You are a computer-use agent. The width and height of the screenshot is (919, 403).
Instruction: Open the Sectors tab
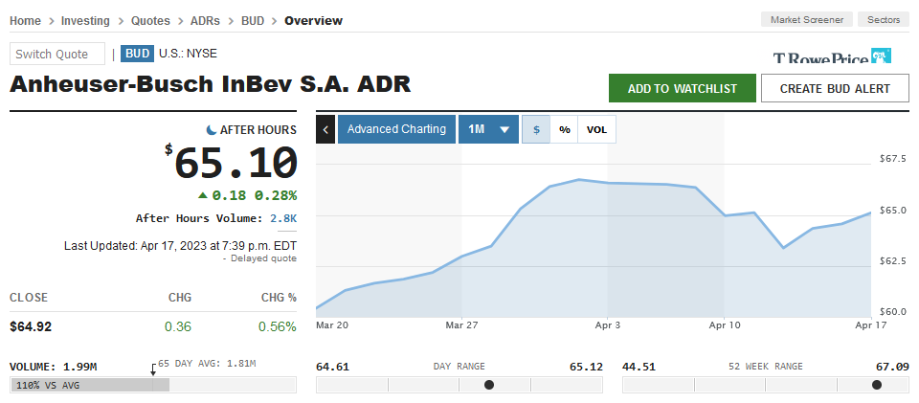pyautogui.click(x=884, y=20)
